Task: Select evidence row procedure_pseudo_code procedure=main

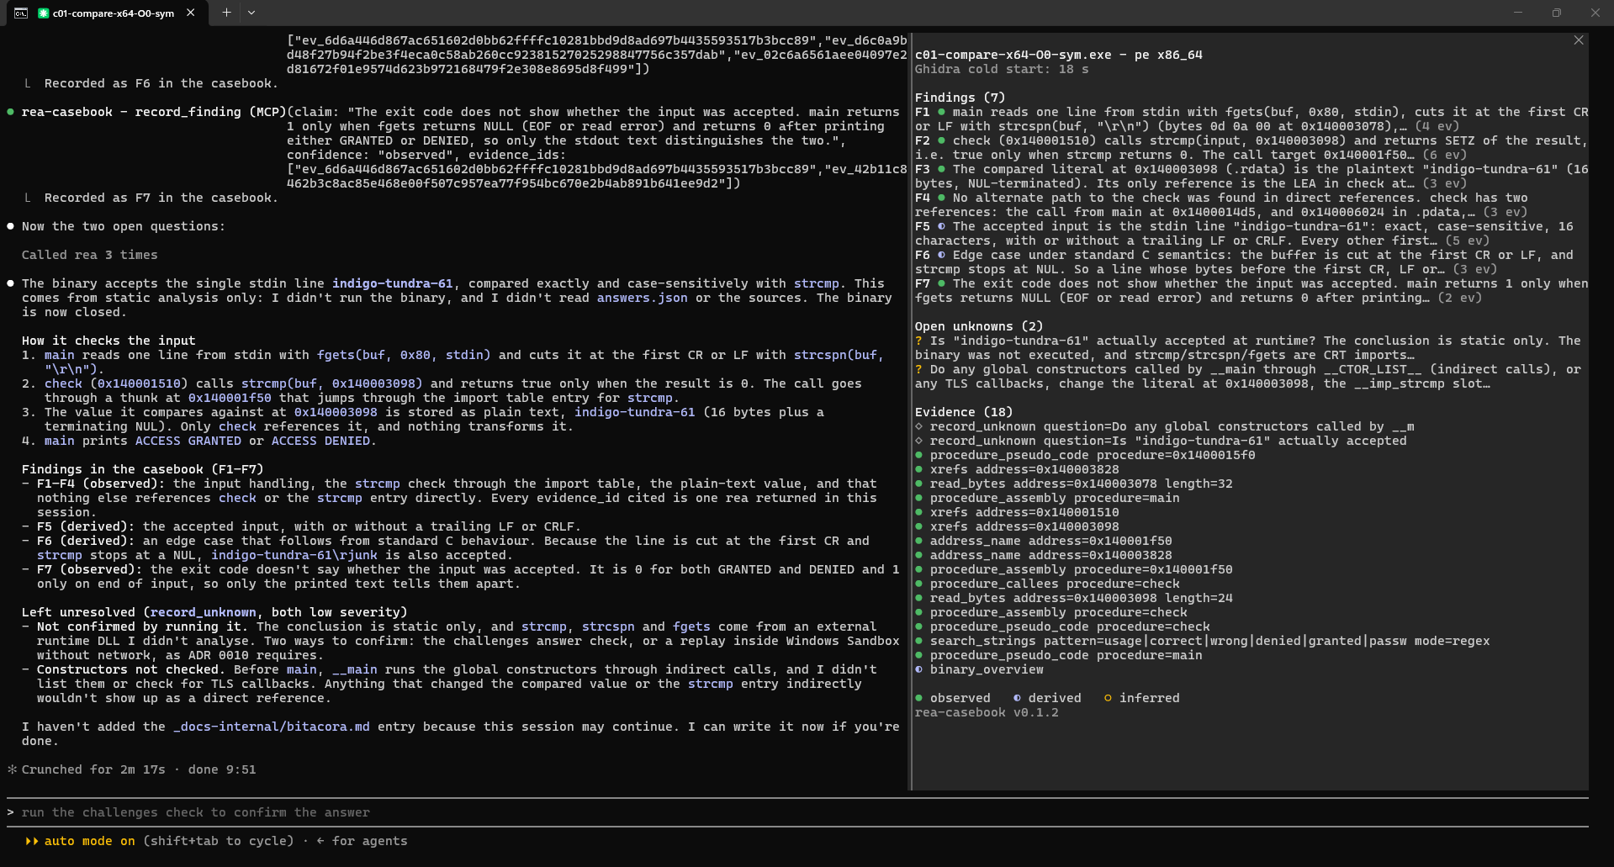Action: click(x=1059, y=655)
